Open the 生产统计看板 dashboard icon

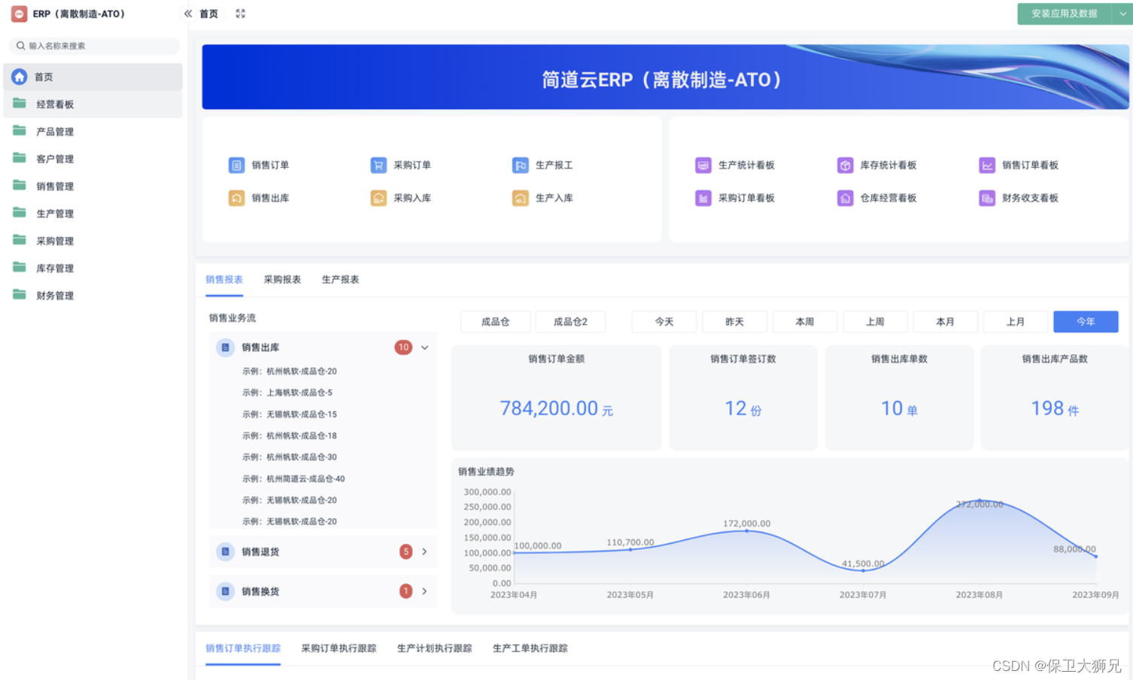[x=735, y=165]
